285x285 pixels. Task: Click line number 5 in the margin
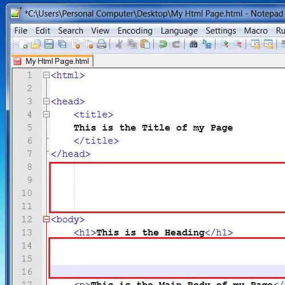coord(30,128)
